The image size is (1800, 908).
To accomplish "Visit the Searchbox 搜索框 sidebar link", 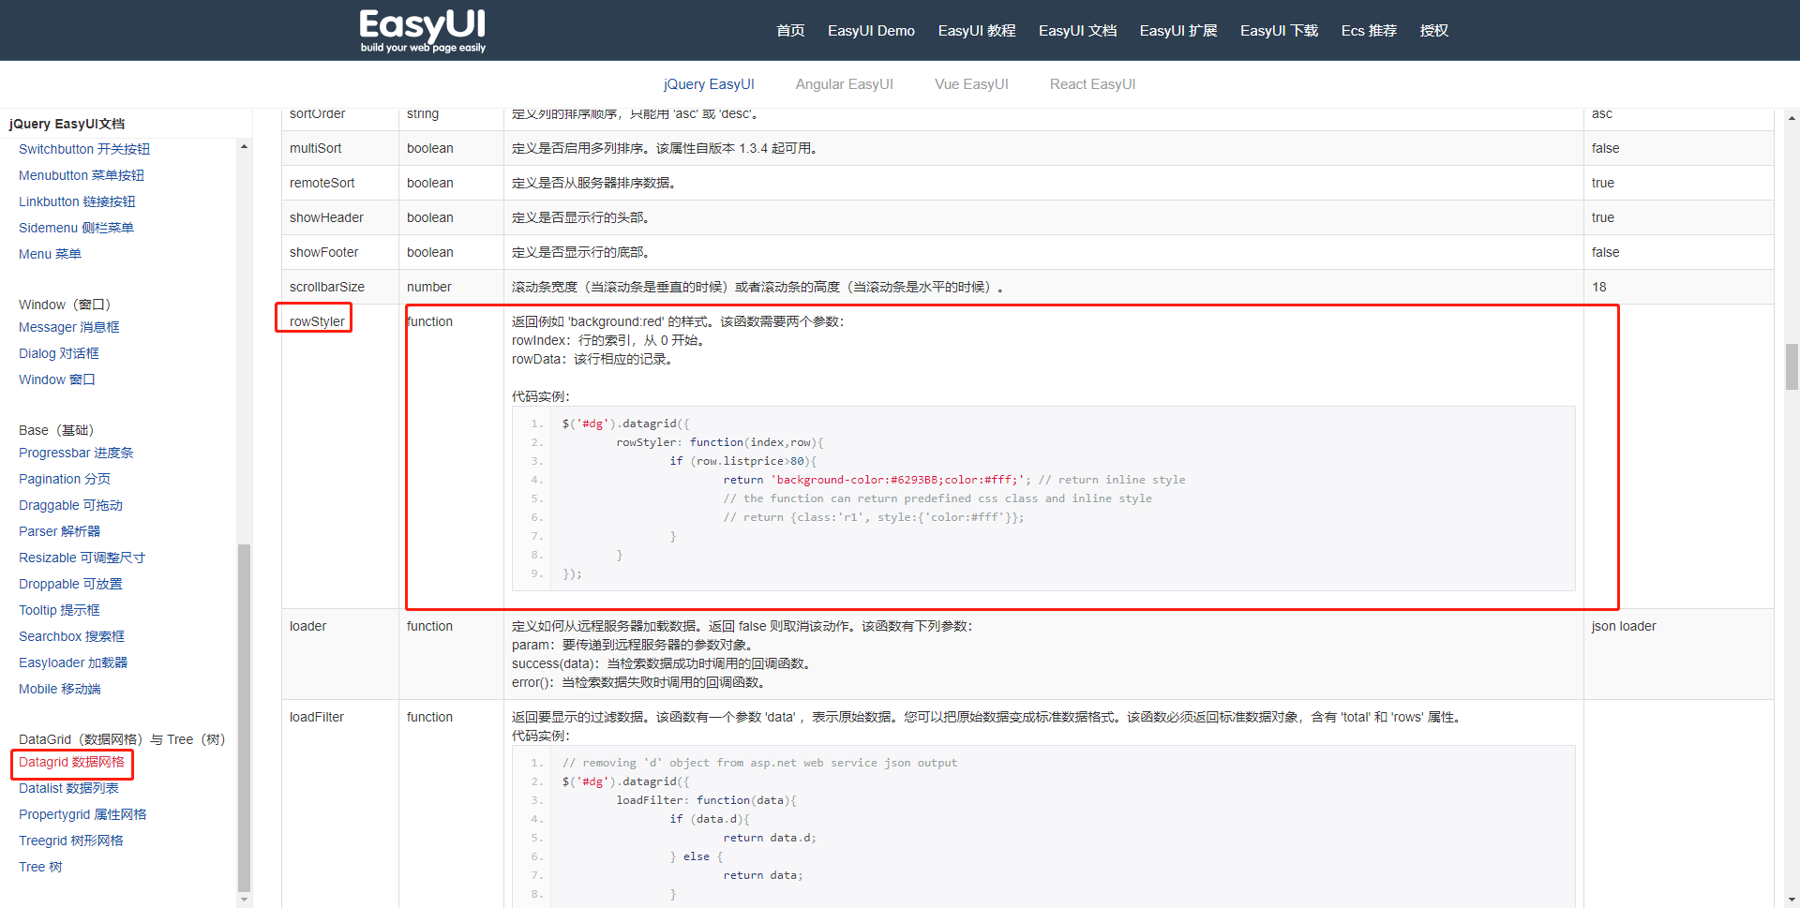I will coord(71,636).
